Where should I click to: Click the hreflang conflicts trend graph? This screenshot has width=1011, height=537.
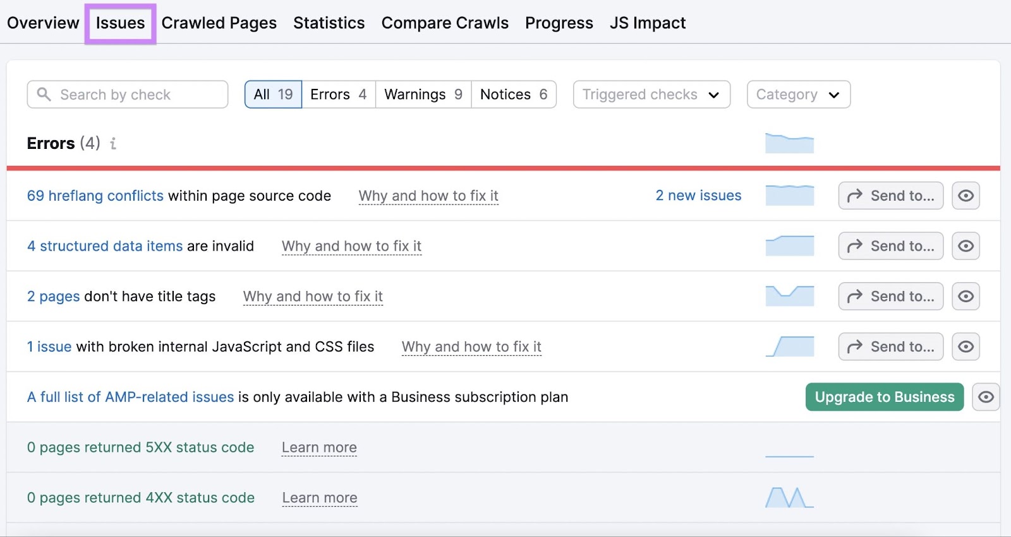click(x=789, y=196)
